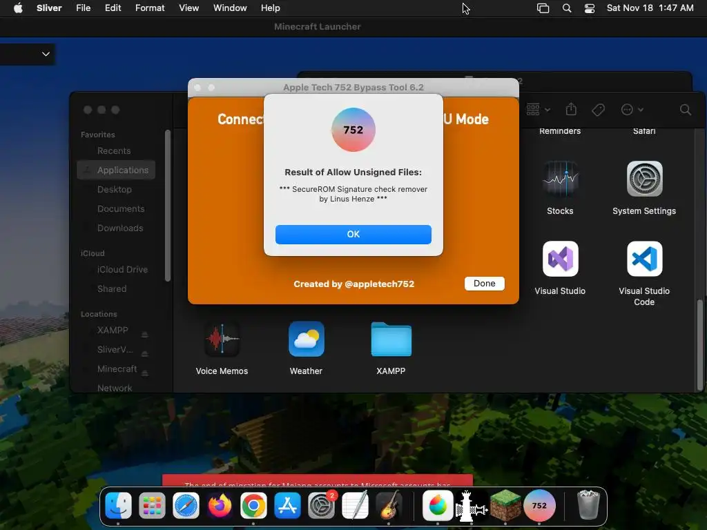
Task: Select Network in Finder sidebar
Action: pos(115,388)
